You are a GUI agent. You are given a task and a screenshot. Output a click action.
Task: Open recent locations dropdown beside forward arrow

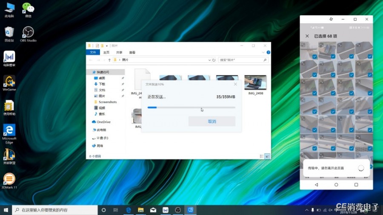coord(104,60)
